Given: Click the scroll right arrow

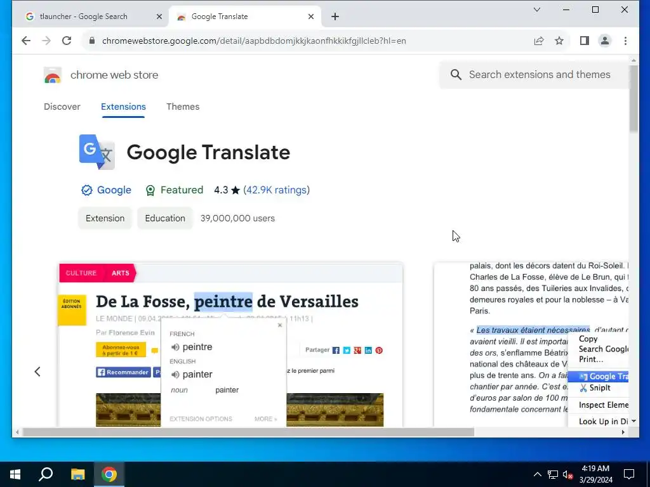Looking at the screenshot, I should point(623,432).
